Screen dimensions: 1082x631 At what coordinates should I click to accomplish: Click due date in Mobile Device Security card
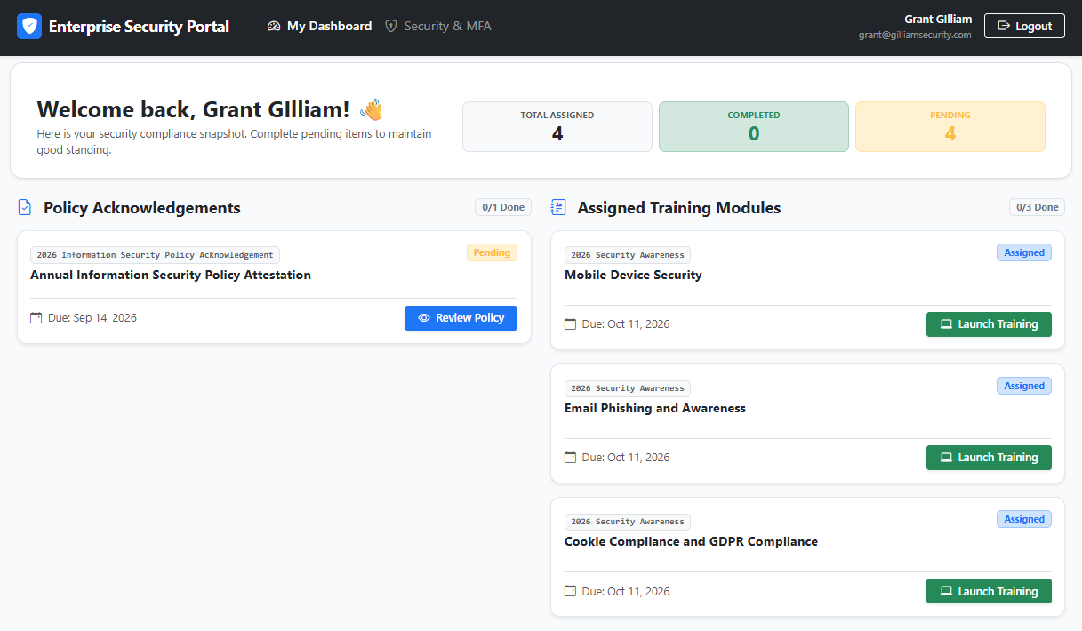click(626, 324)
